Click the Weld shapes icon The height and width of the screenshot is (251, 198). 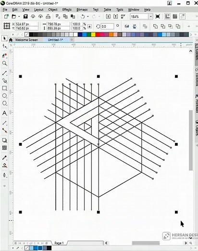click(x=155, y=26)
